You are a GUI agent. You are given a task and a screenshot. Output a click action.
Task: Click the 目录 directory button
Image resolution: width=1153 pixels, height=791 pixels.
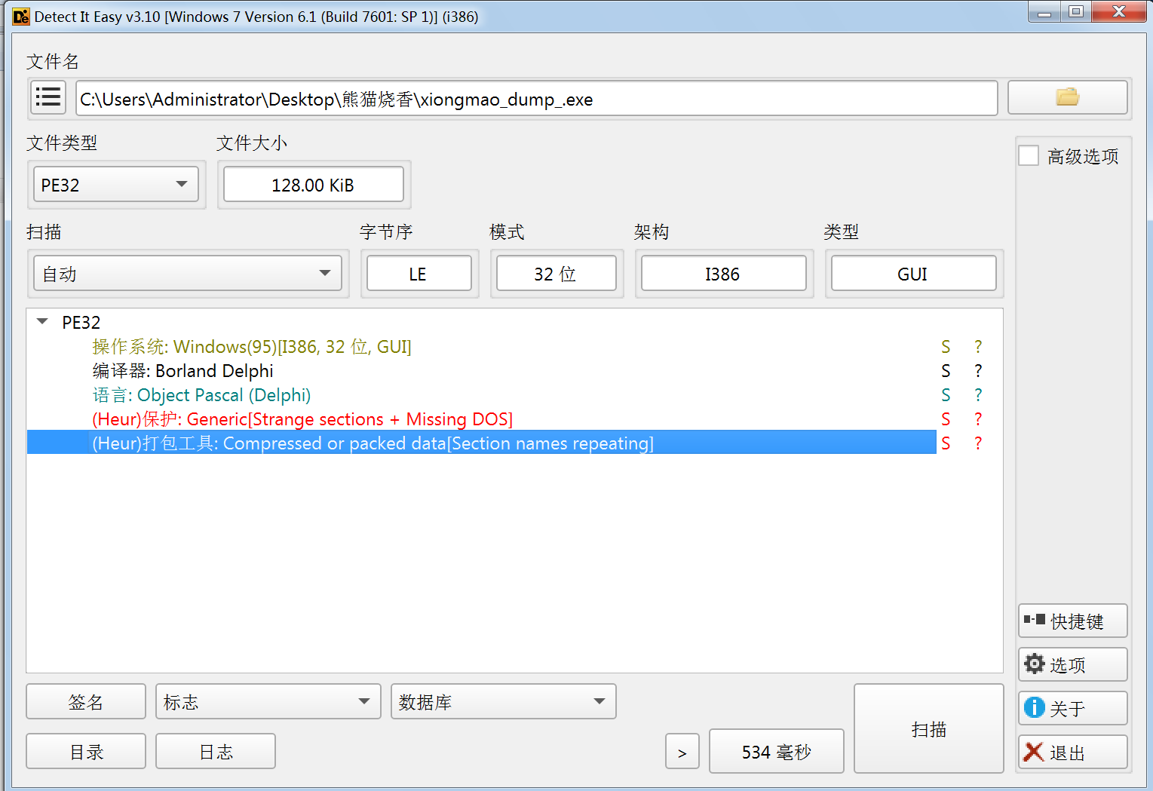(85, 751)
